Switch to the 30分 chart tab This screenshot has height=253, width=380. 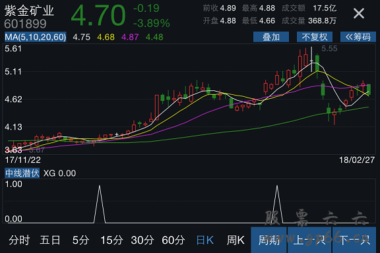click(x=142, y=240)
